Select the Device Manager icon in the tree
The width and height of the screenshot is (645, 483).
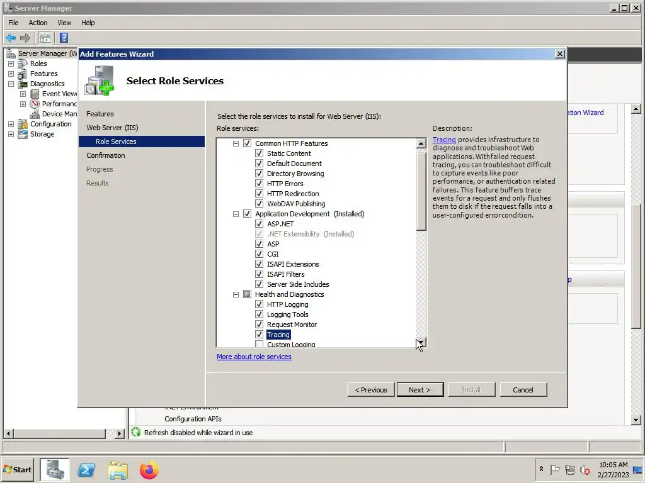pyautogui.click(x=35, y=114)
